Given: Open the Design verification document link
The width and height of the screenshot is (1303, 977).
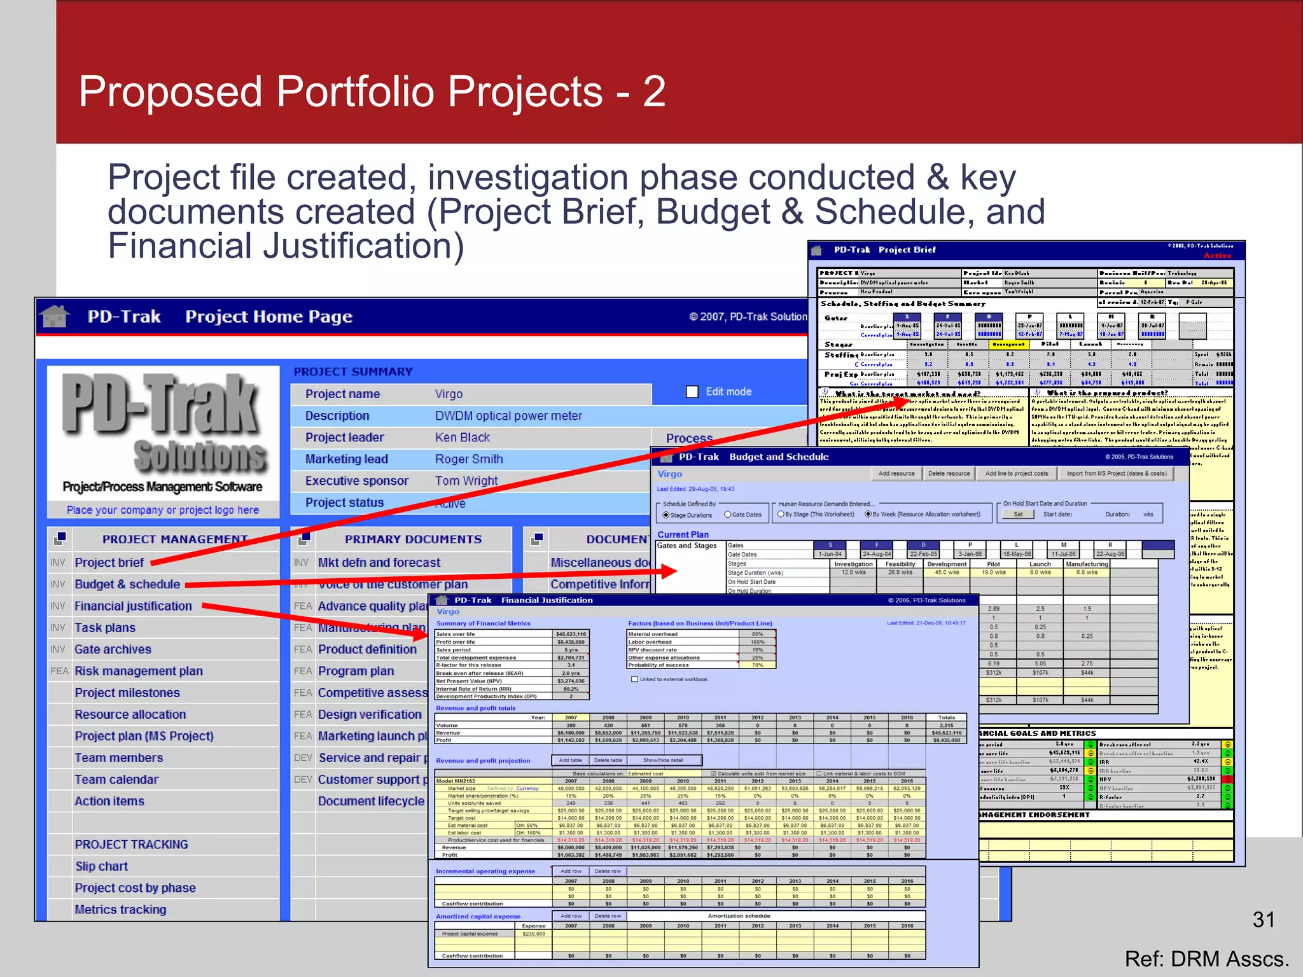Looking at the screenshot, I should (x=370, y=714).
